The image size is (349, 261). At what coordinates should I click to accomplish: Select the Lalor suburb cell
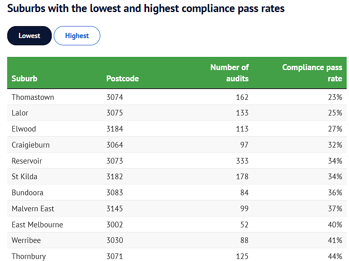pyautogui.click(x=20, y=113)
